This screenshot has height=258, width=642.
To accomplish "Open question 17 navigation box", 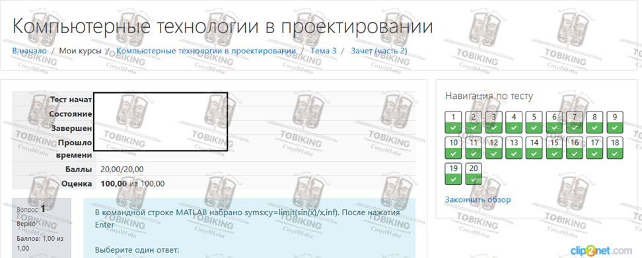I will (594, 148).
